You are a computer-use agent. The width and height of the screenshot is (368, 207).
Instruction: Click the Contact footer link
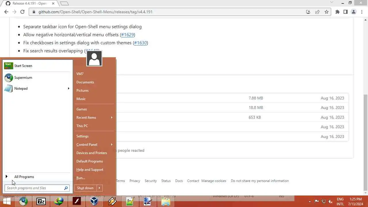tap(193, 181)
